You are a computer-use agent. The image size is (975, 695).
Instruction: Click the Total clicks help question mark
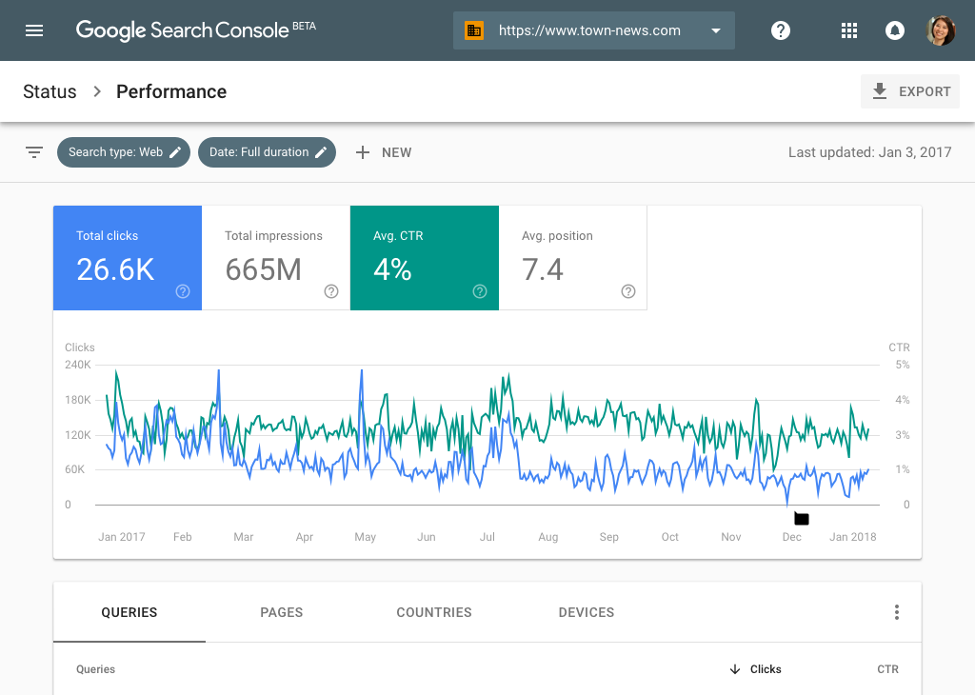click(182, 291)
